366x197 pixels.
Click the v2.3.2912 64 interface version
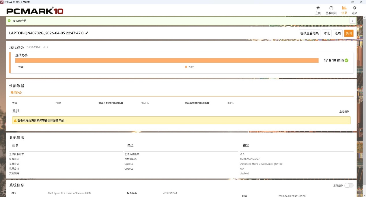[x=170, y=193]
